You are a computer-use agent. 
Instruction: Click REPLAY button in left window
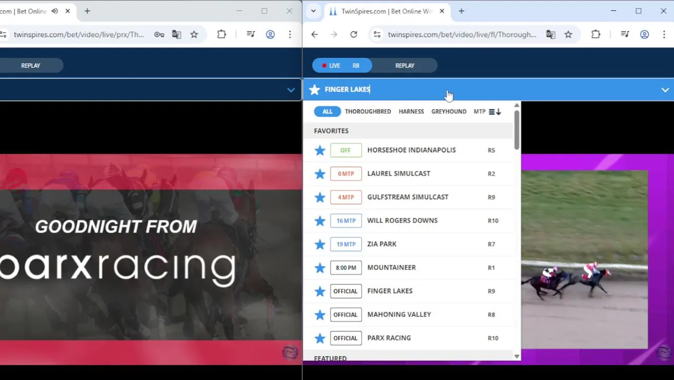31,65
